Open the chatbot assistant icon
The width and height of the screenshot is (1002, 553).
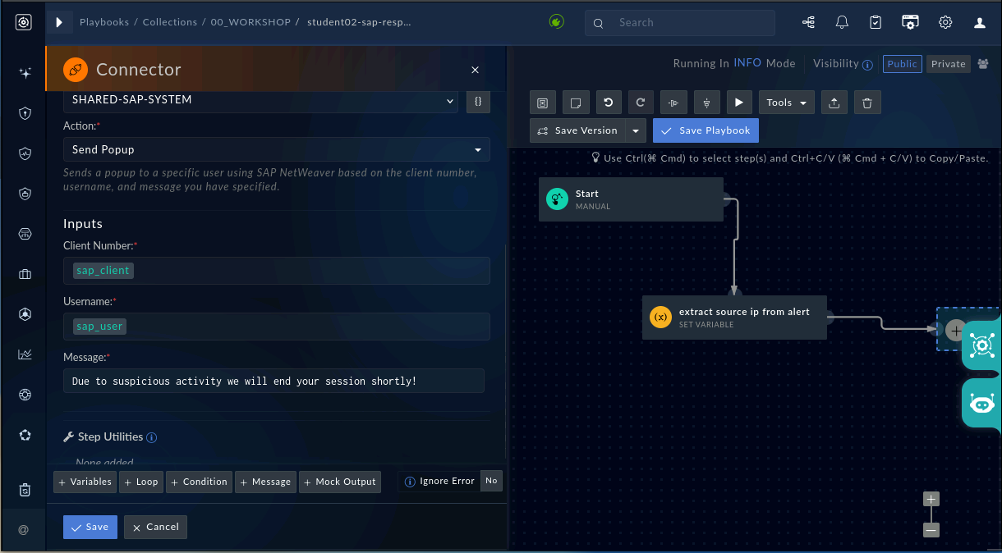click(x=981, y=403)
